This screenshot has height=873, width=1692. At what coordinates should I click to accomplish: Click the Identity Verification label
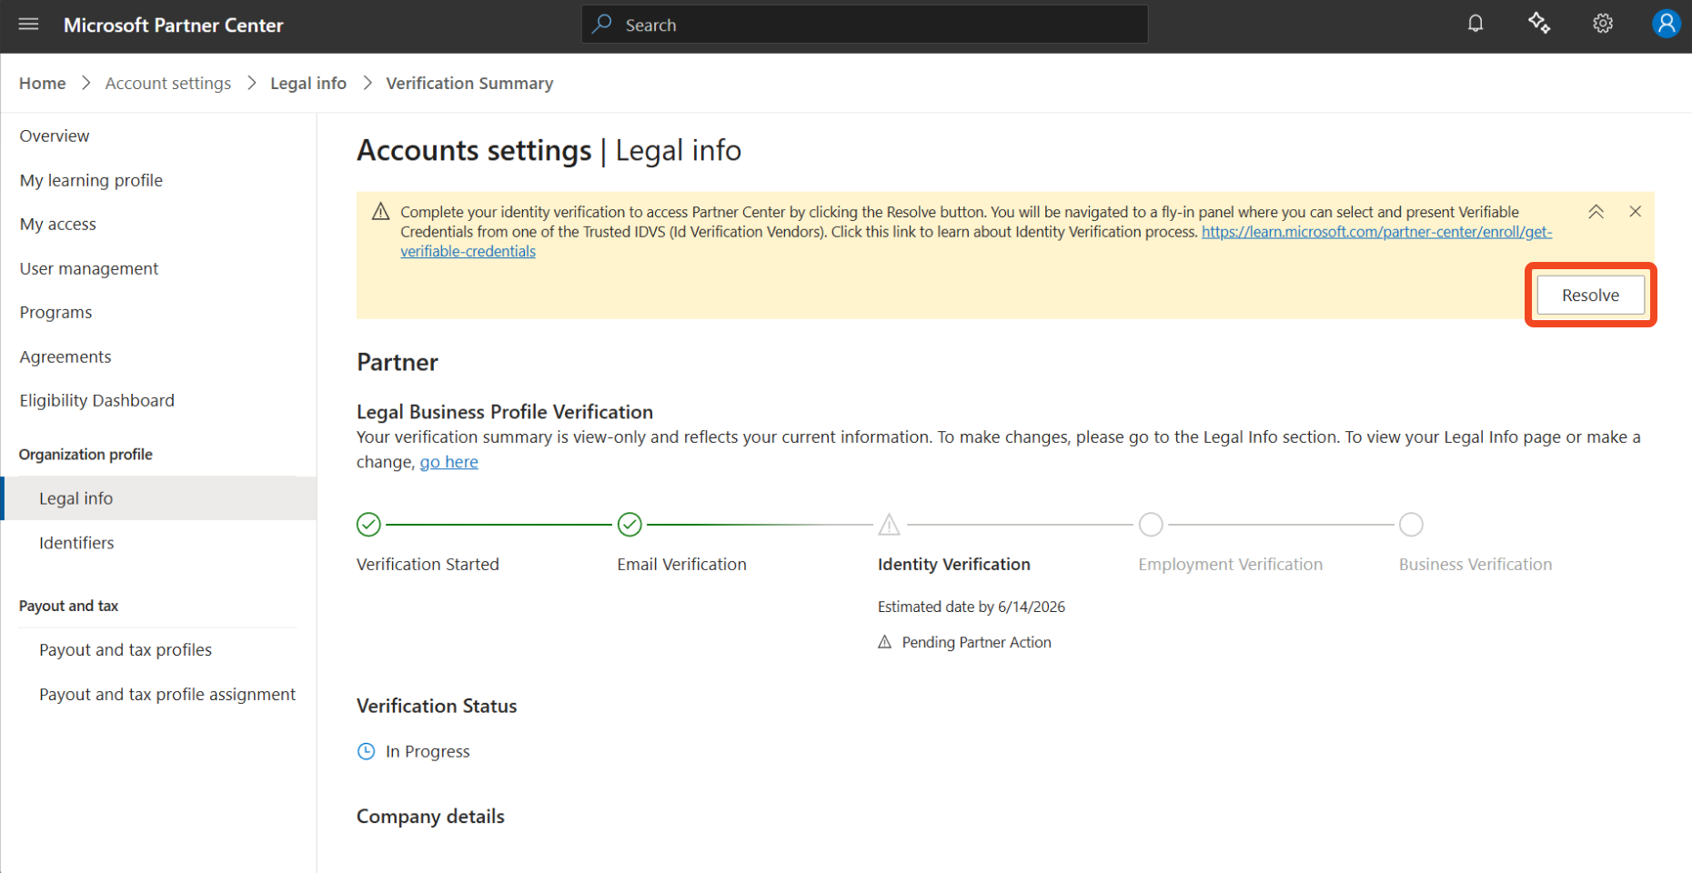(953, 564)
